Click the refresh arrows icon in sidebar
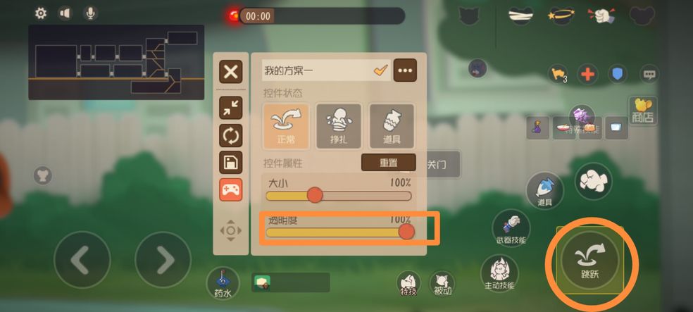The image size is (693, 312). click(231, 135)
